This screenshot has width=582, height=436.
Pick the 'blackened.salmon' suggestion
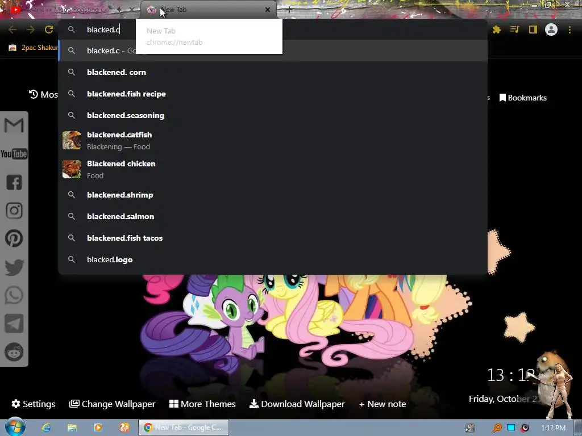coord(273,216)
